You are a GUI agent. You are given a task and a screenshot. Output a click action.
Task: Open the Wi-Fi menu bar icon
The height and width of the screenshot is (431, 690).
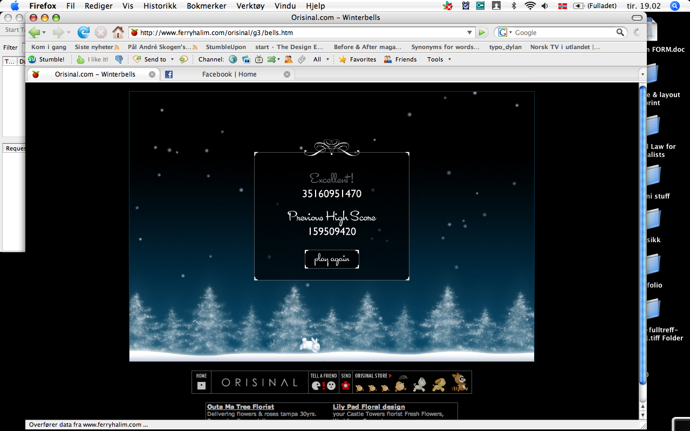(530, 6)
